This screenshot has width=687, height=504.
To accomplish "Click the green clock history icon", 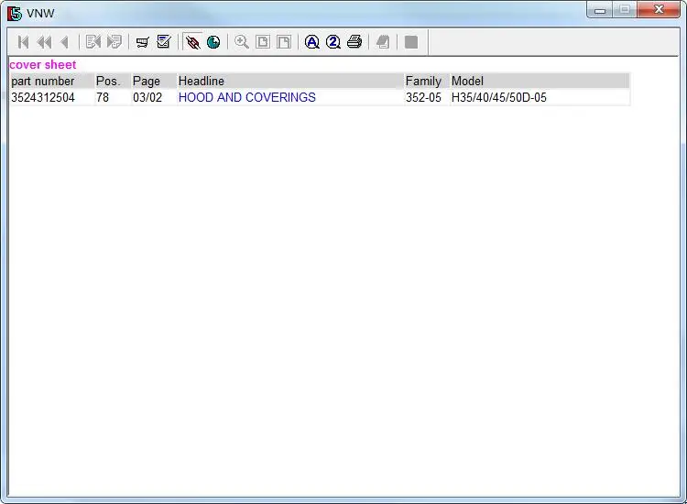I will click(x=213, y=42).
